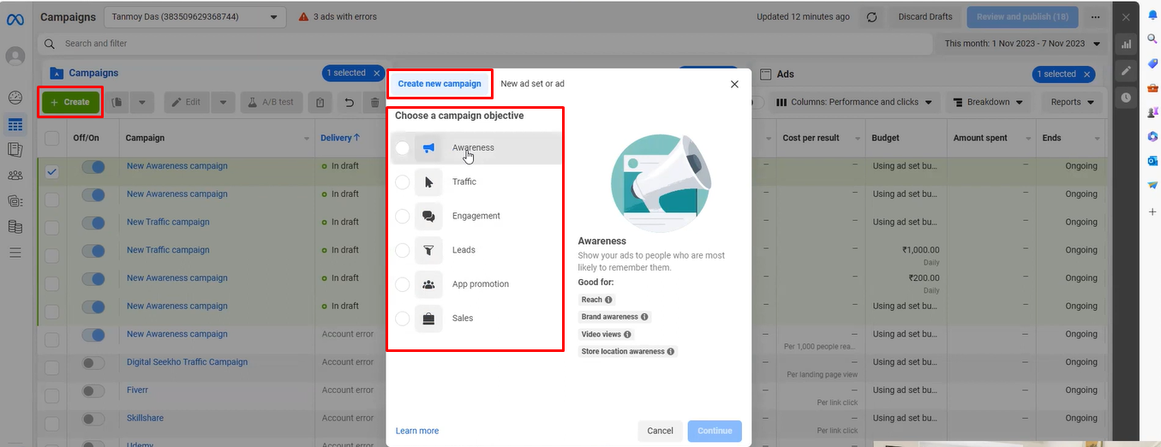Click the info icon next to Brand awareness
1161x447 pixels.
(x=645, y=317)
